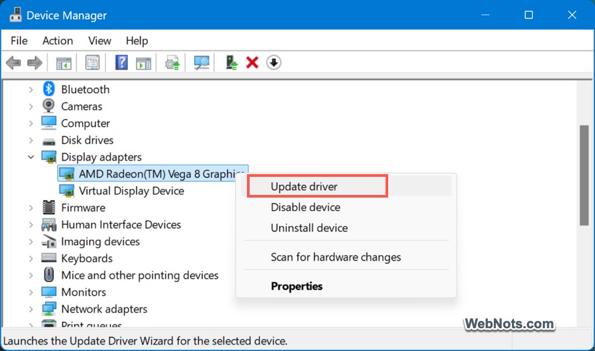Open the Help menu
This screenshot has height=351, width=595.
[137, 41]
